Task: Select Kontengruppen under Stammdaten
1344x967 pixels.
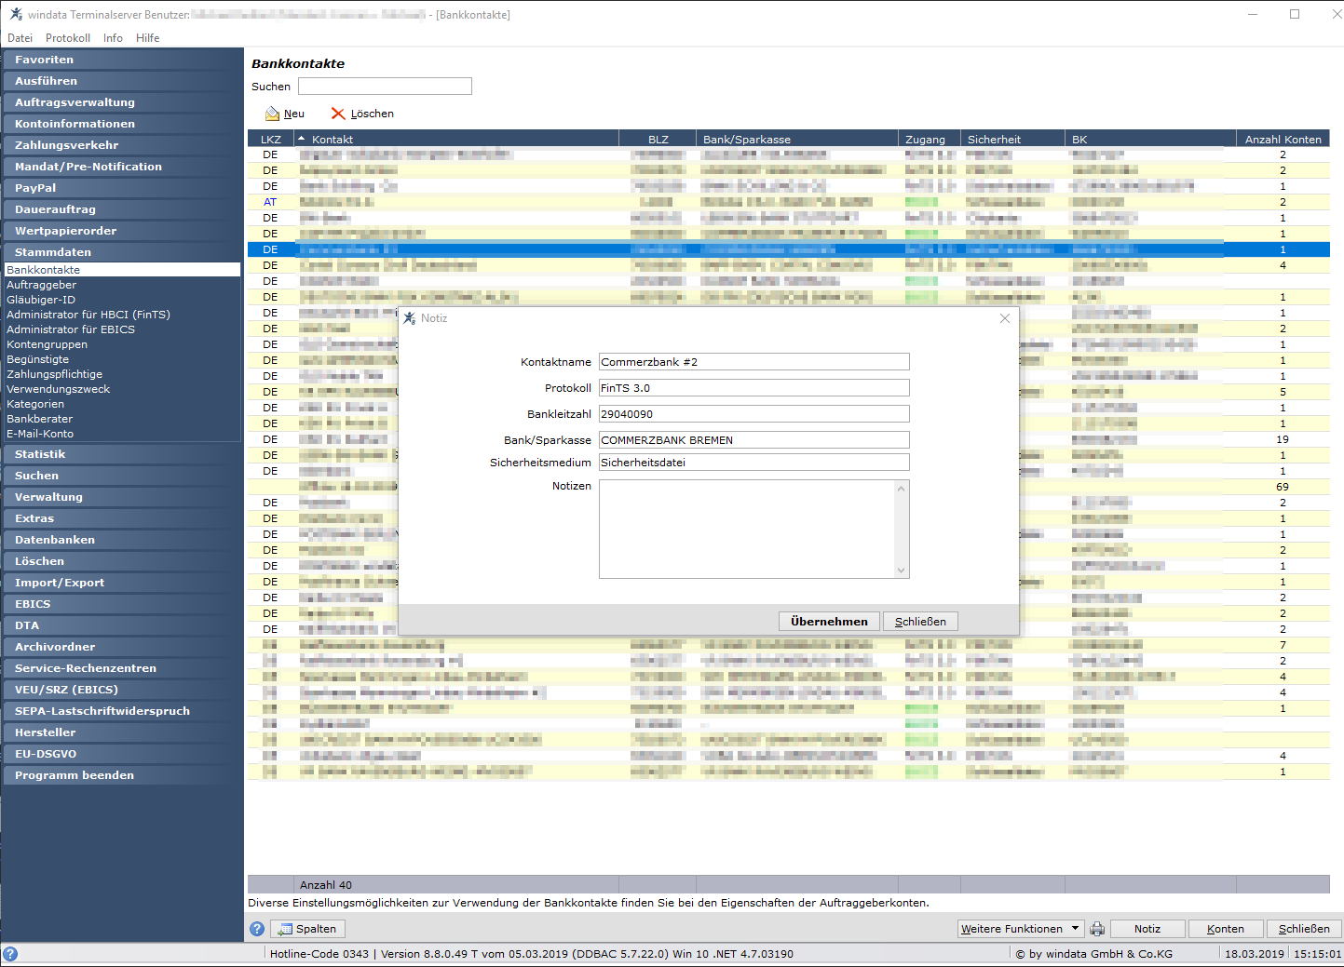Action: point(48,344)
